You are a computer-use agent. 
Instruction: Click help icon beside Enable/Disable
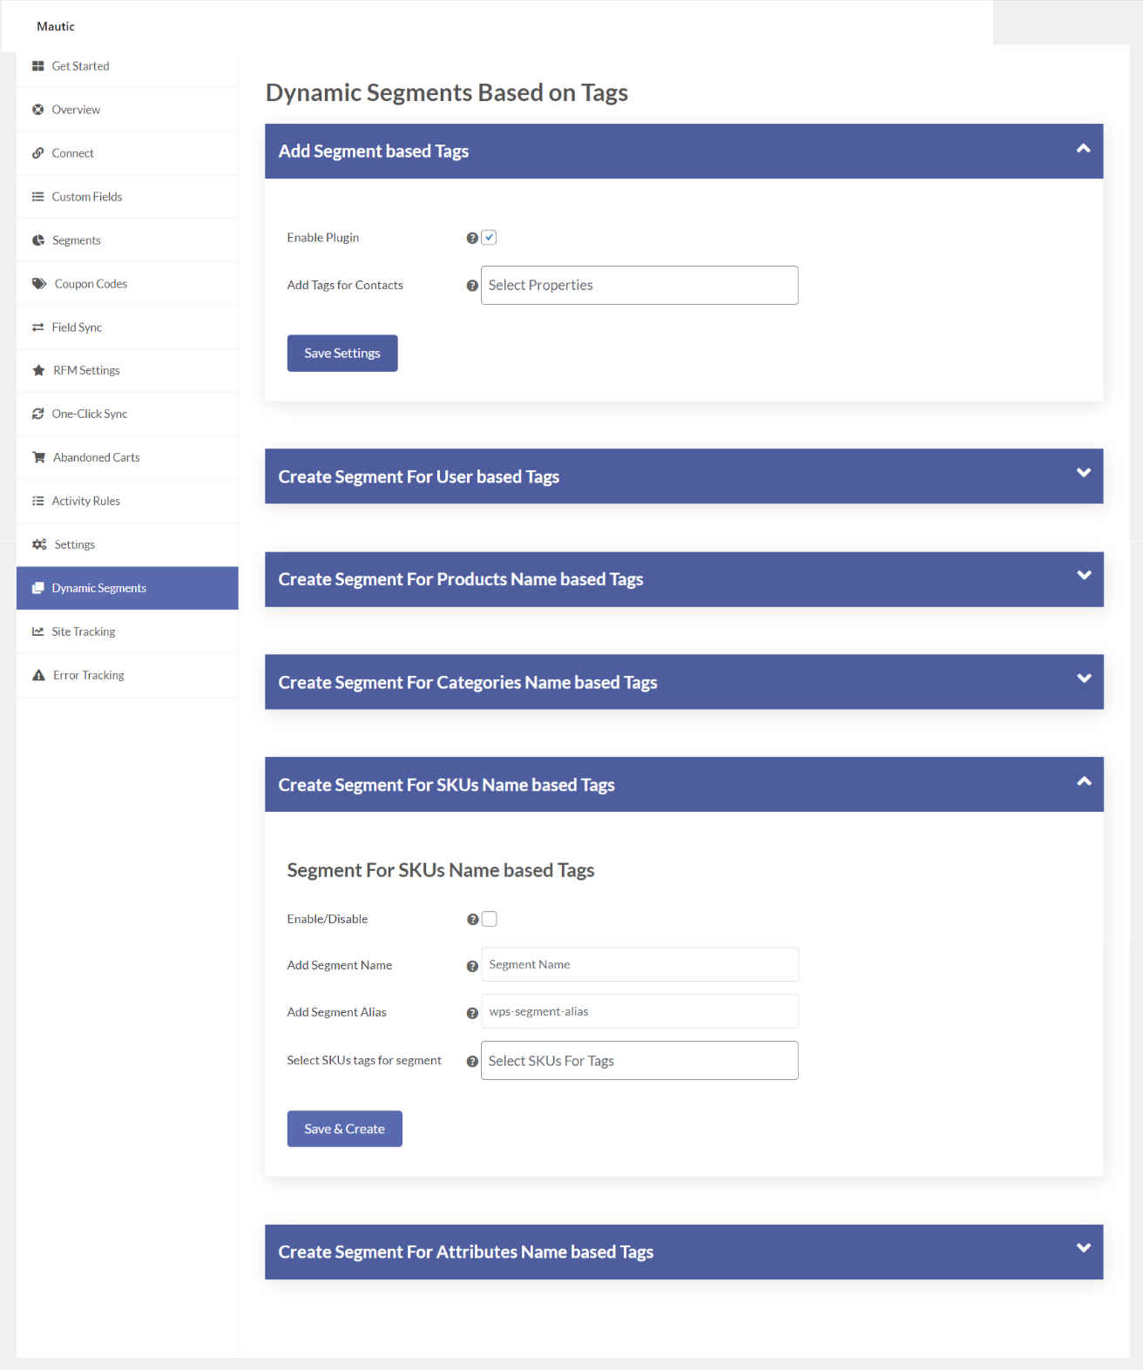(x=472, y=919)
